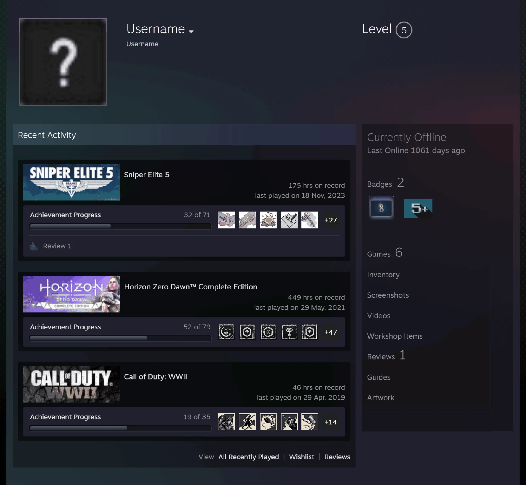Image resolution: width=526 pixels, height=485 pixels.
Task: Open Screenshots in the sidebar
Action: 388,295
